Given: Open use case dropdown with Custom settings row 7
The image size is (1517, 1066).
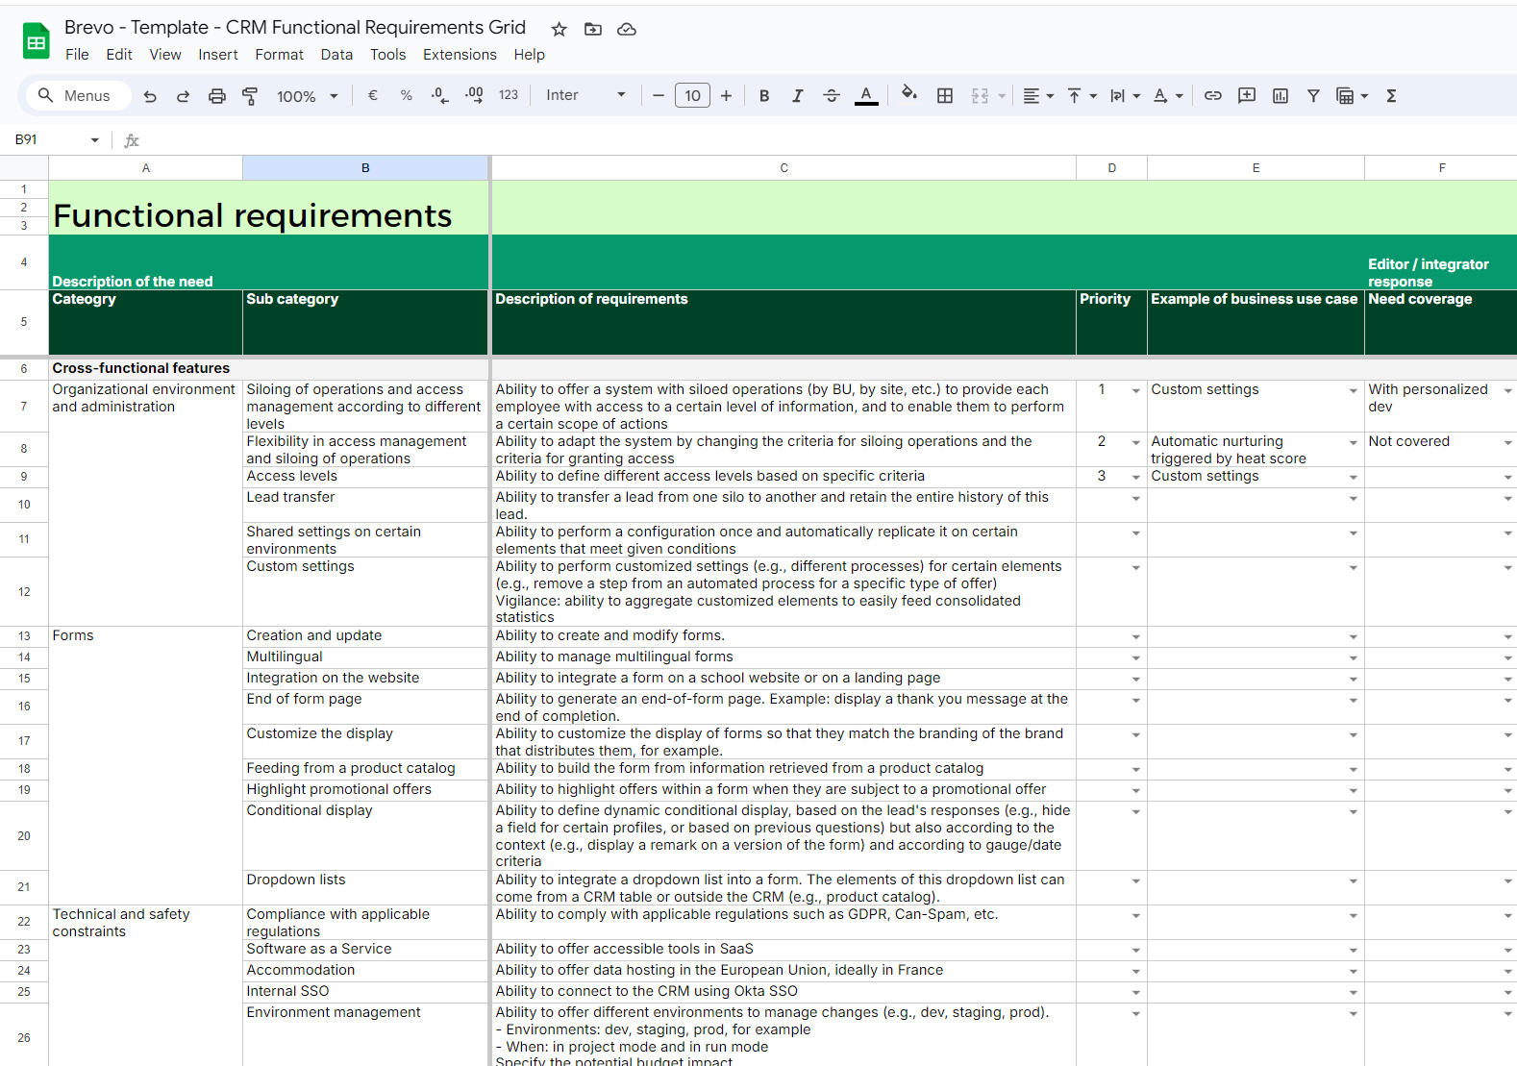Looking at the screenshot, I should (x=1353, y=391).
